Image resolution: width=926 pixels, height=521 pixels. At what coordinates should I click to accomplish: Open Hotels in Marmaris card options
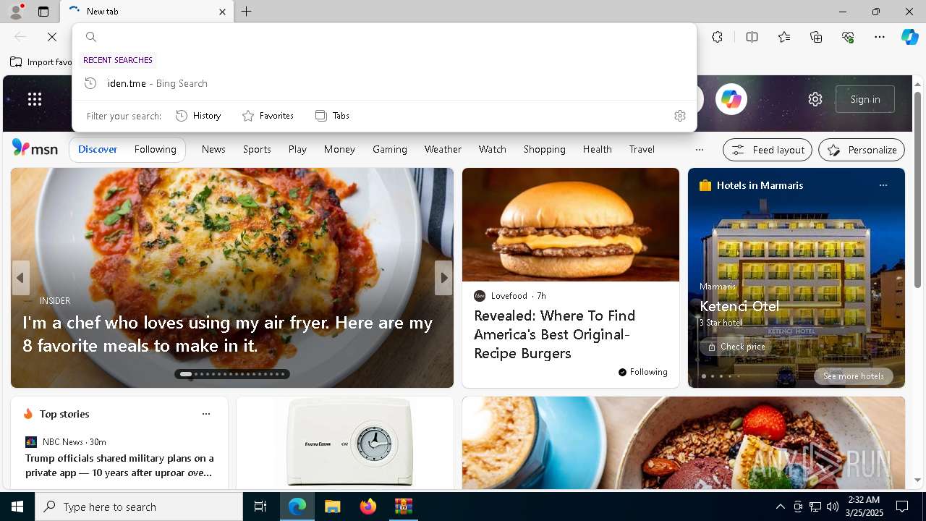point(883,185)
